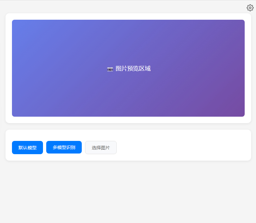Select the default model with 默认模型
This screenshot has width=256, height=223.
pos(27,148)
